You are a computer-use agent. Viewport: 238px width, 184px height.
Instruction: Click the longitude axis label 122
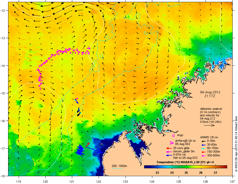[x=99, y=181]
